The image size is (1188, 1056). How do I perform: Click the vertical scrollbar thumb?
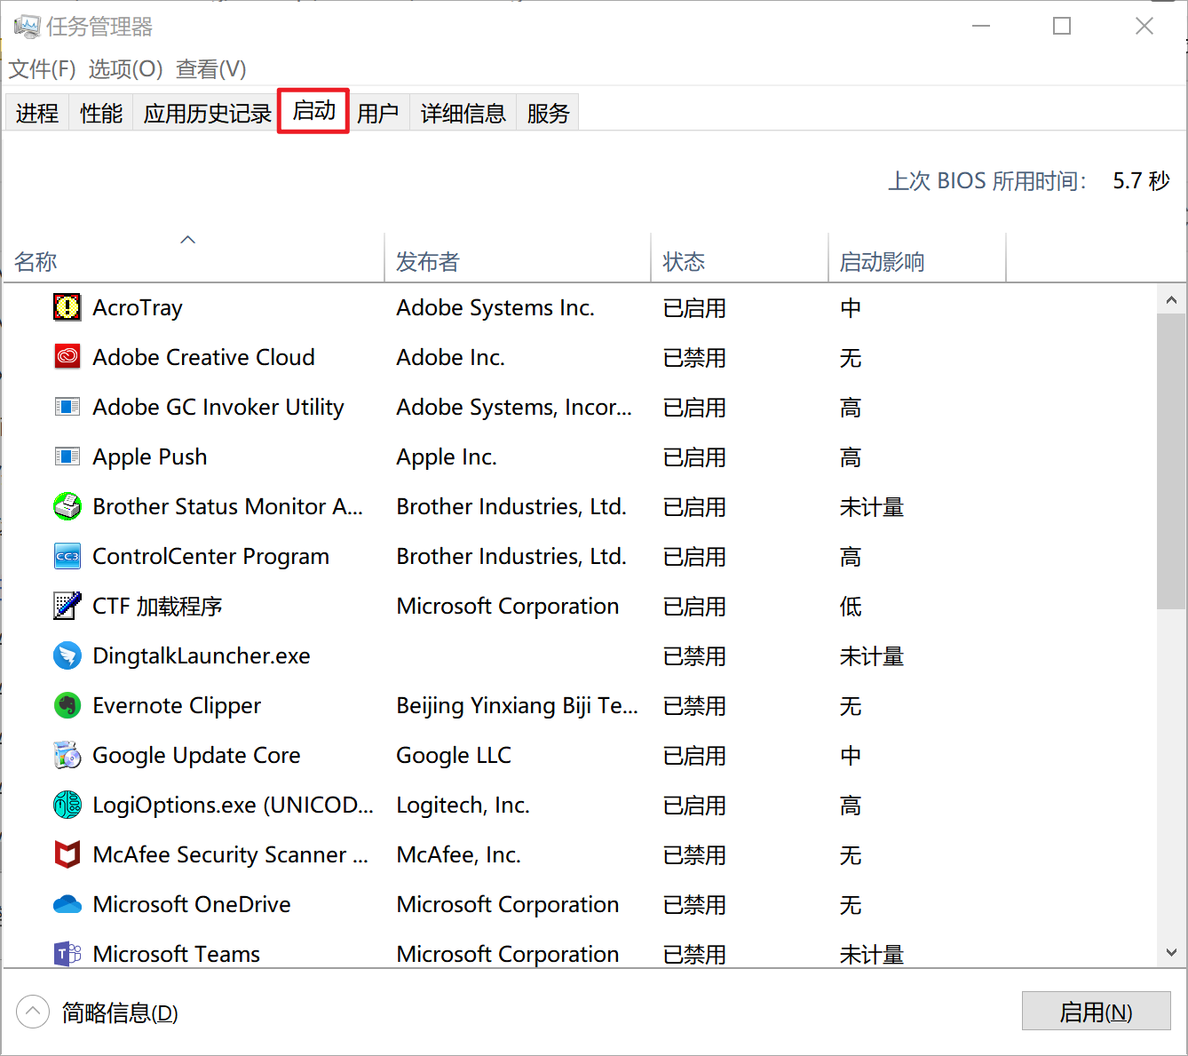(1171, 461)
